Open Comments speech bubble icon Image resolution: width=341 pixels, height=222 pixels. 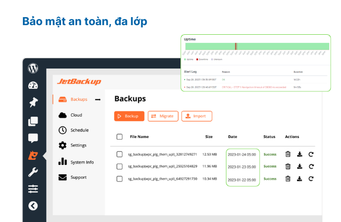[33, 138]
